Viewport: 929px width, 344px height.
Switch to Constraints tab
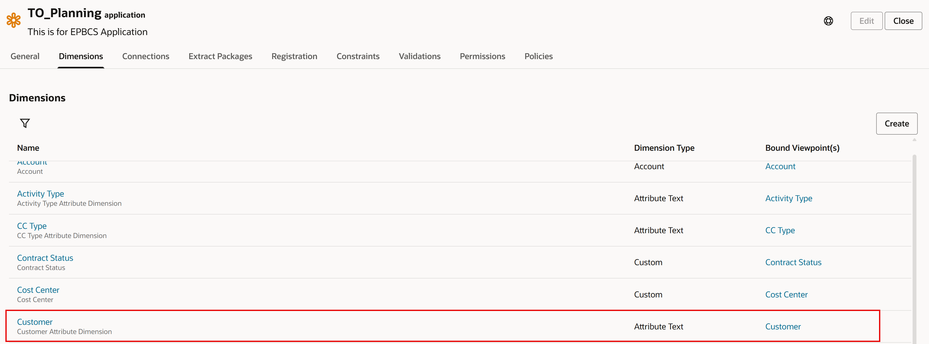point(358,56)
